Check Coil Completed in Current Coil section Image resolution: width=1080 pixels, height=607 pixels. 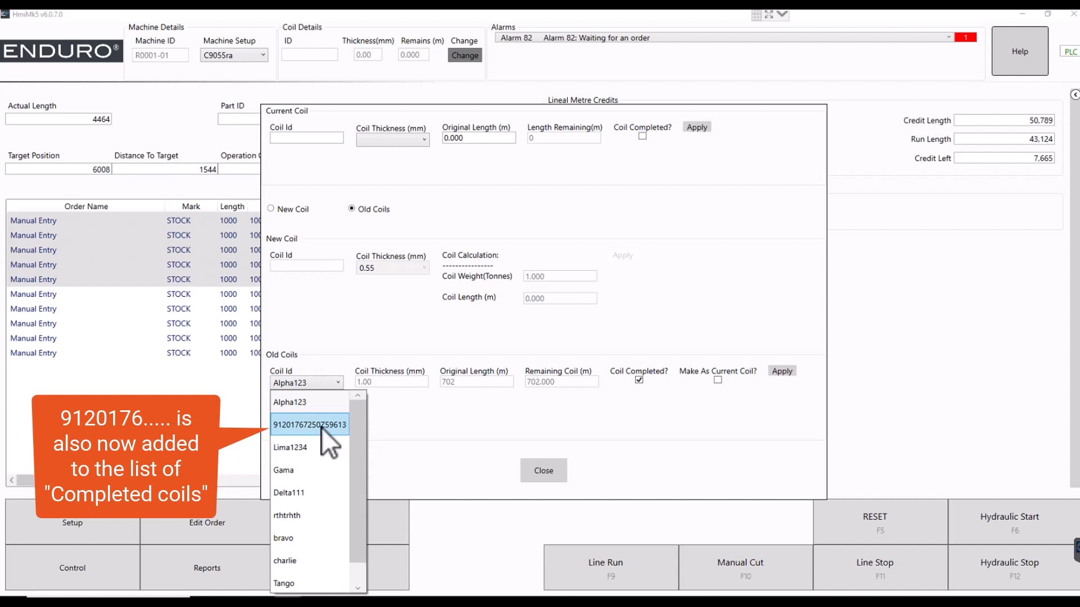coord(642,135)
